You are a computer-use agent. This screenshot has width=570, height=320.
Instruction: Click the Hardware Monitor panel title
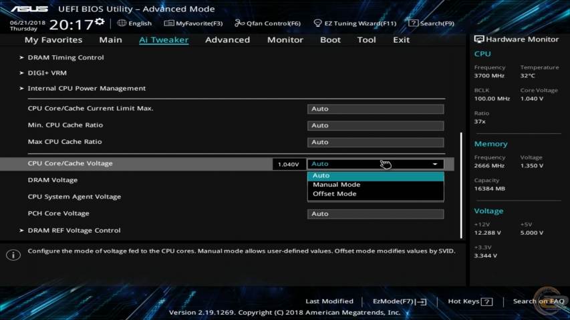tap(523, 39)
